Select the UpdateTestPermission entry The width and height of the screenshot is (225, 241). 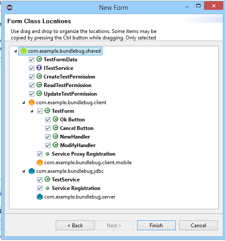point(70,94)
